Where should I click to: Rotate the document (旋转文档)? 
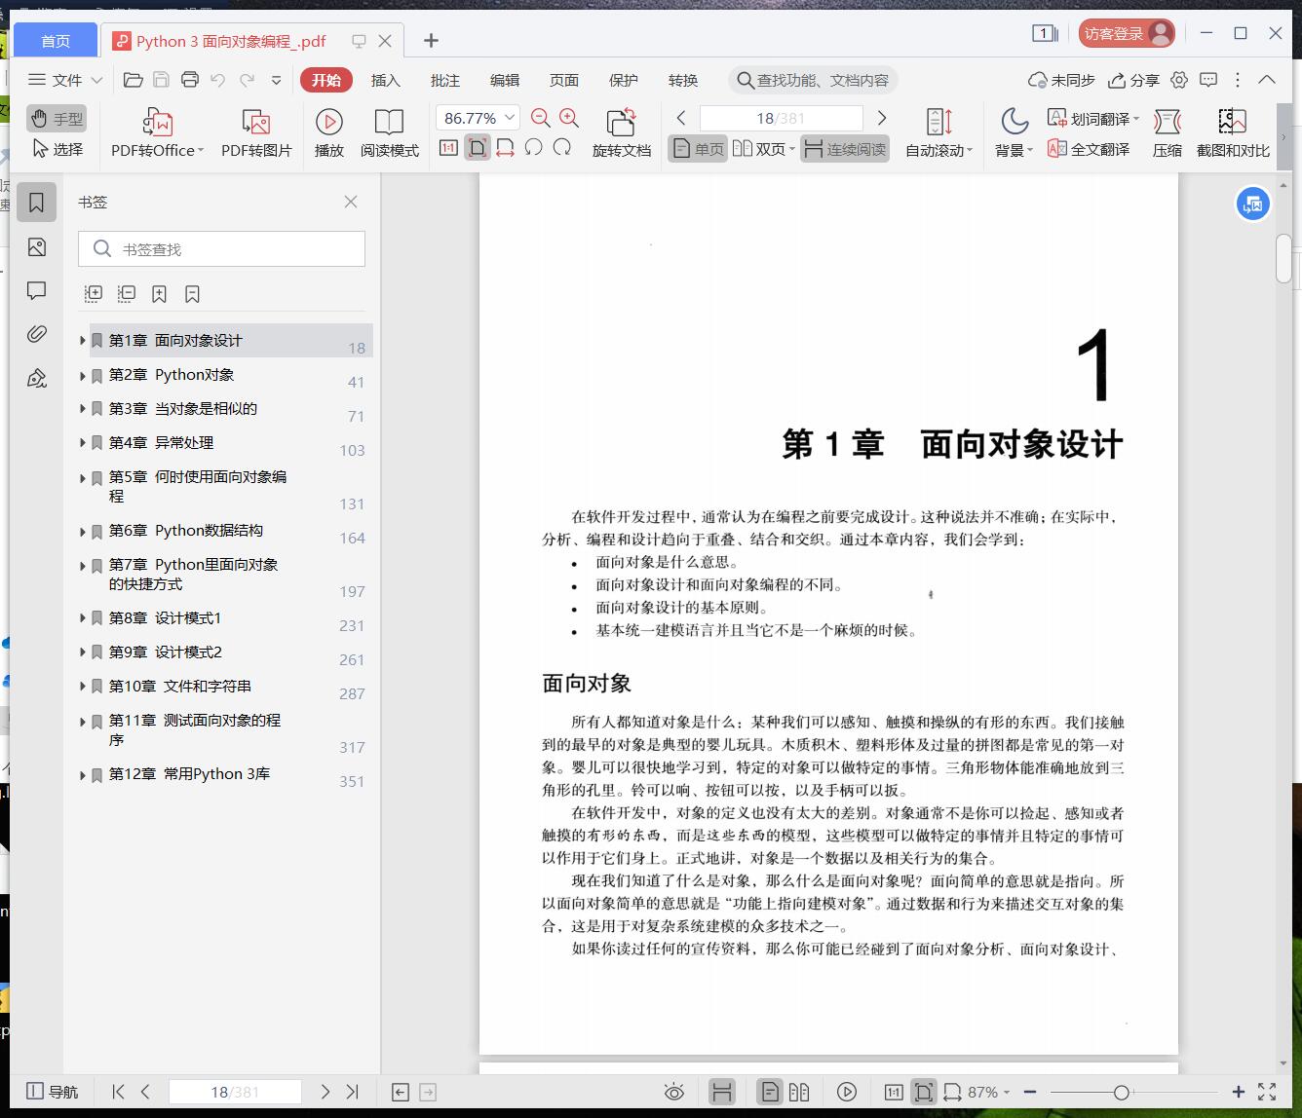tap(621, 133)
